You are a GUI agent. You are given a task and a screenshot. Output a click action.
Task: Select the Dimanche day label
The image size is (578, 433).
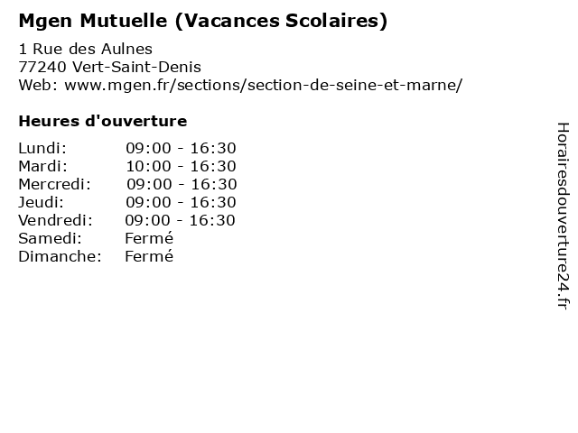[x=60, y=256]
